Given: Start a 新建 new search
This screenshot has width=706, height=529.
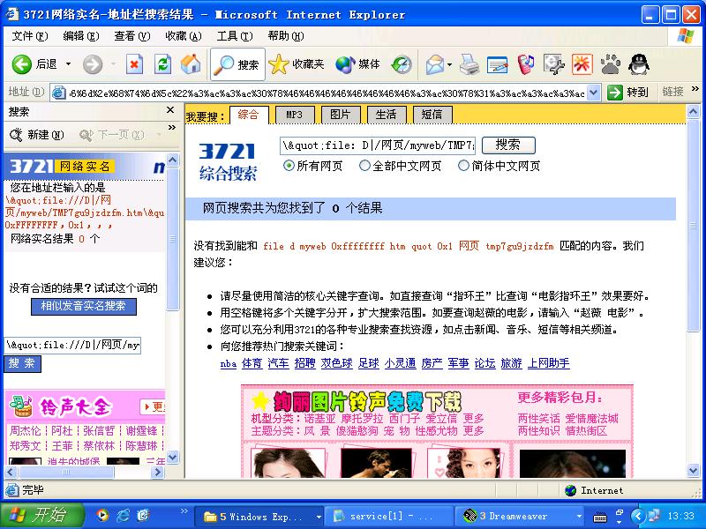Looking at the screenshot, I should (37, 135).
